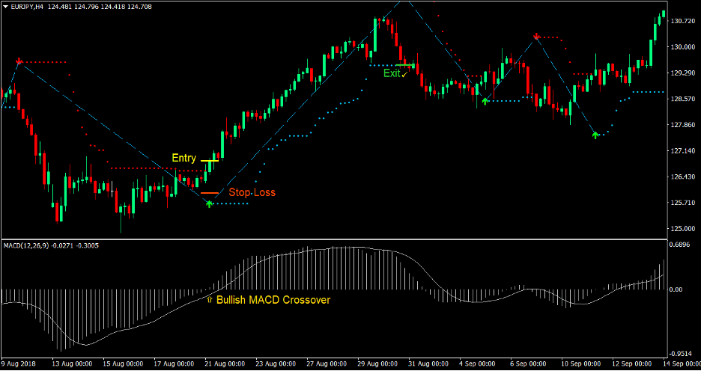The height and width of the screenshot is (371, 701).
Task: Select the orange Stop-Loss line marker
Action: pos(209,193)
